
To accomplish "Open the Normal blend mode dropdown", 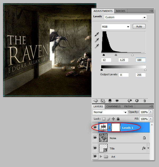I will pos(110,112).
